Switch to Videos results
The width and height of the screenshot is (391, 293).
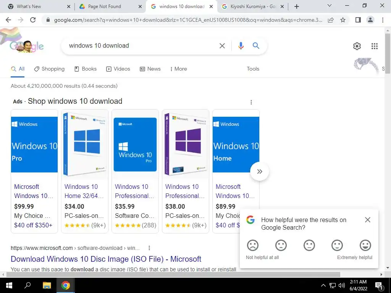(x=118, y=69)
